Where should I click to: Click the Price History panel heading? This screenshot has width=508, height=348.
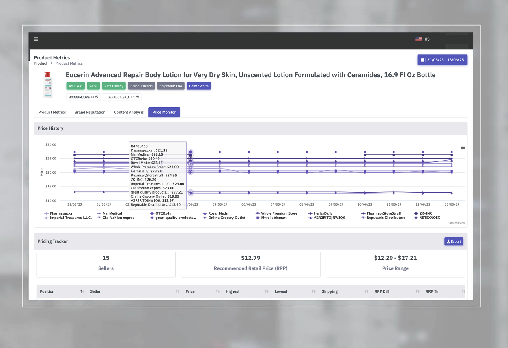50,128
